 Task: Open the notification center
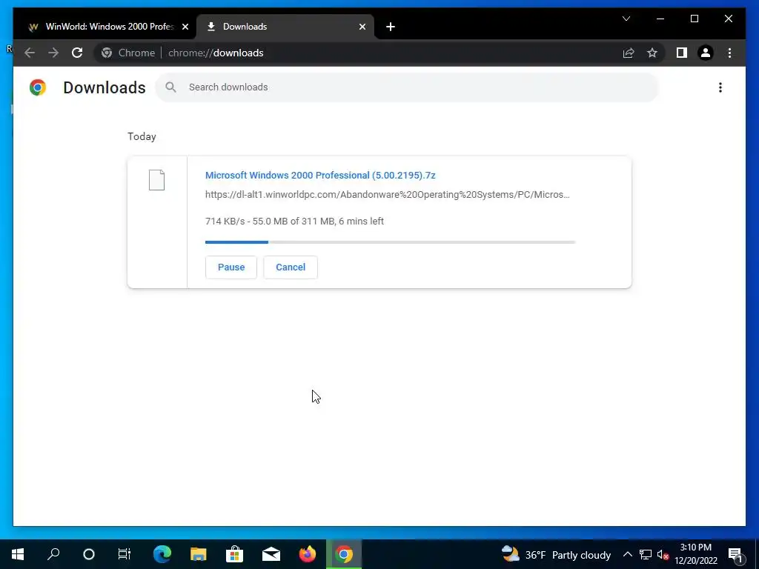[x=735, y=554]
